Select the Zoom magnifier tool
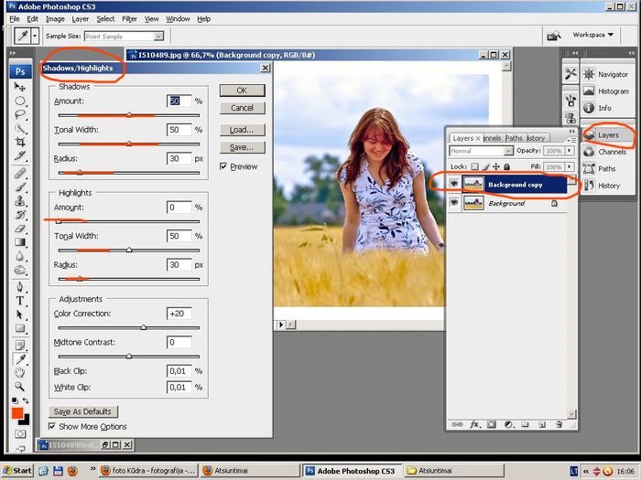The height and width of the screenshot is (480, 641). point(20,385)
